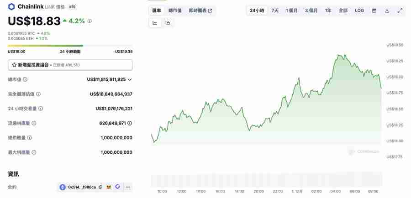Select the 7天 time range

pyautogui.click(x=275, y=10)
